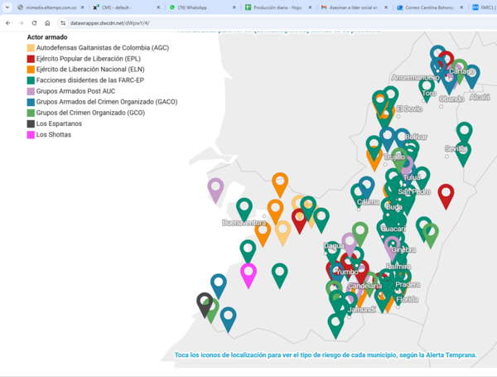Screen dimensions: 497x377
Task: Focus the datawrapper.dwcdn.net address bar
Action: point(248,23)
